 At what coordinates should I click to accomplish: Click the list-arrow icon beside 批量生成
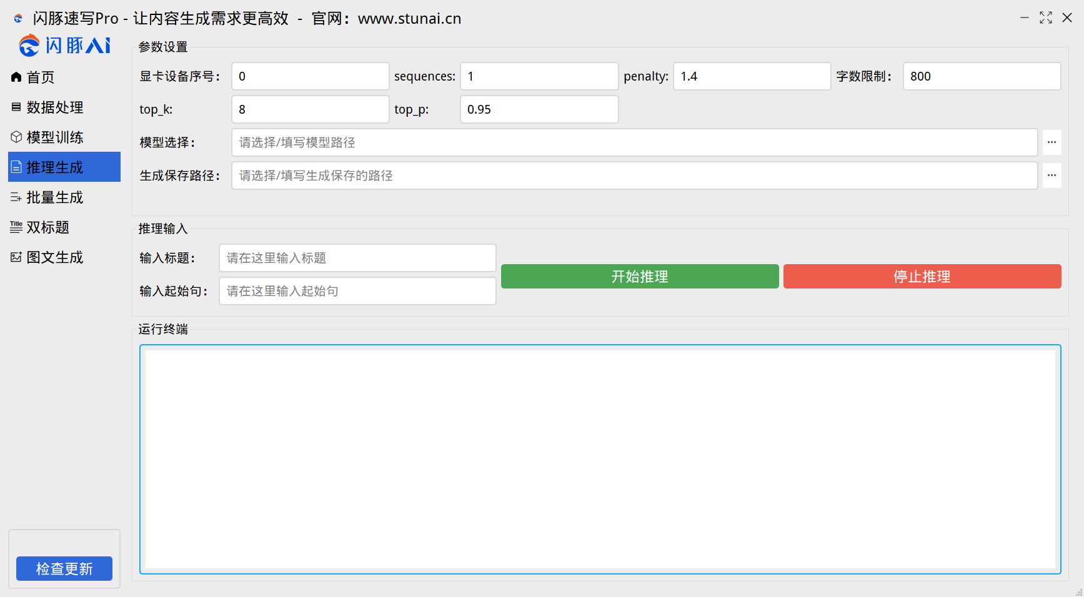point(16,197)
